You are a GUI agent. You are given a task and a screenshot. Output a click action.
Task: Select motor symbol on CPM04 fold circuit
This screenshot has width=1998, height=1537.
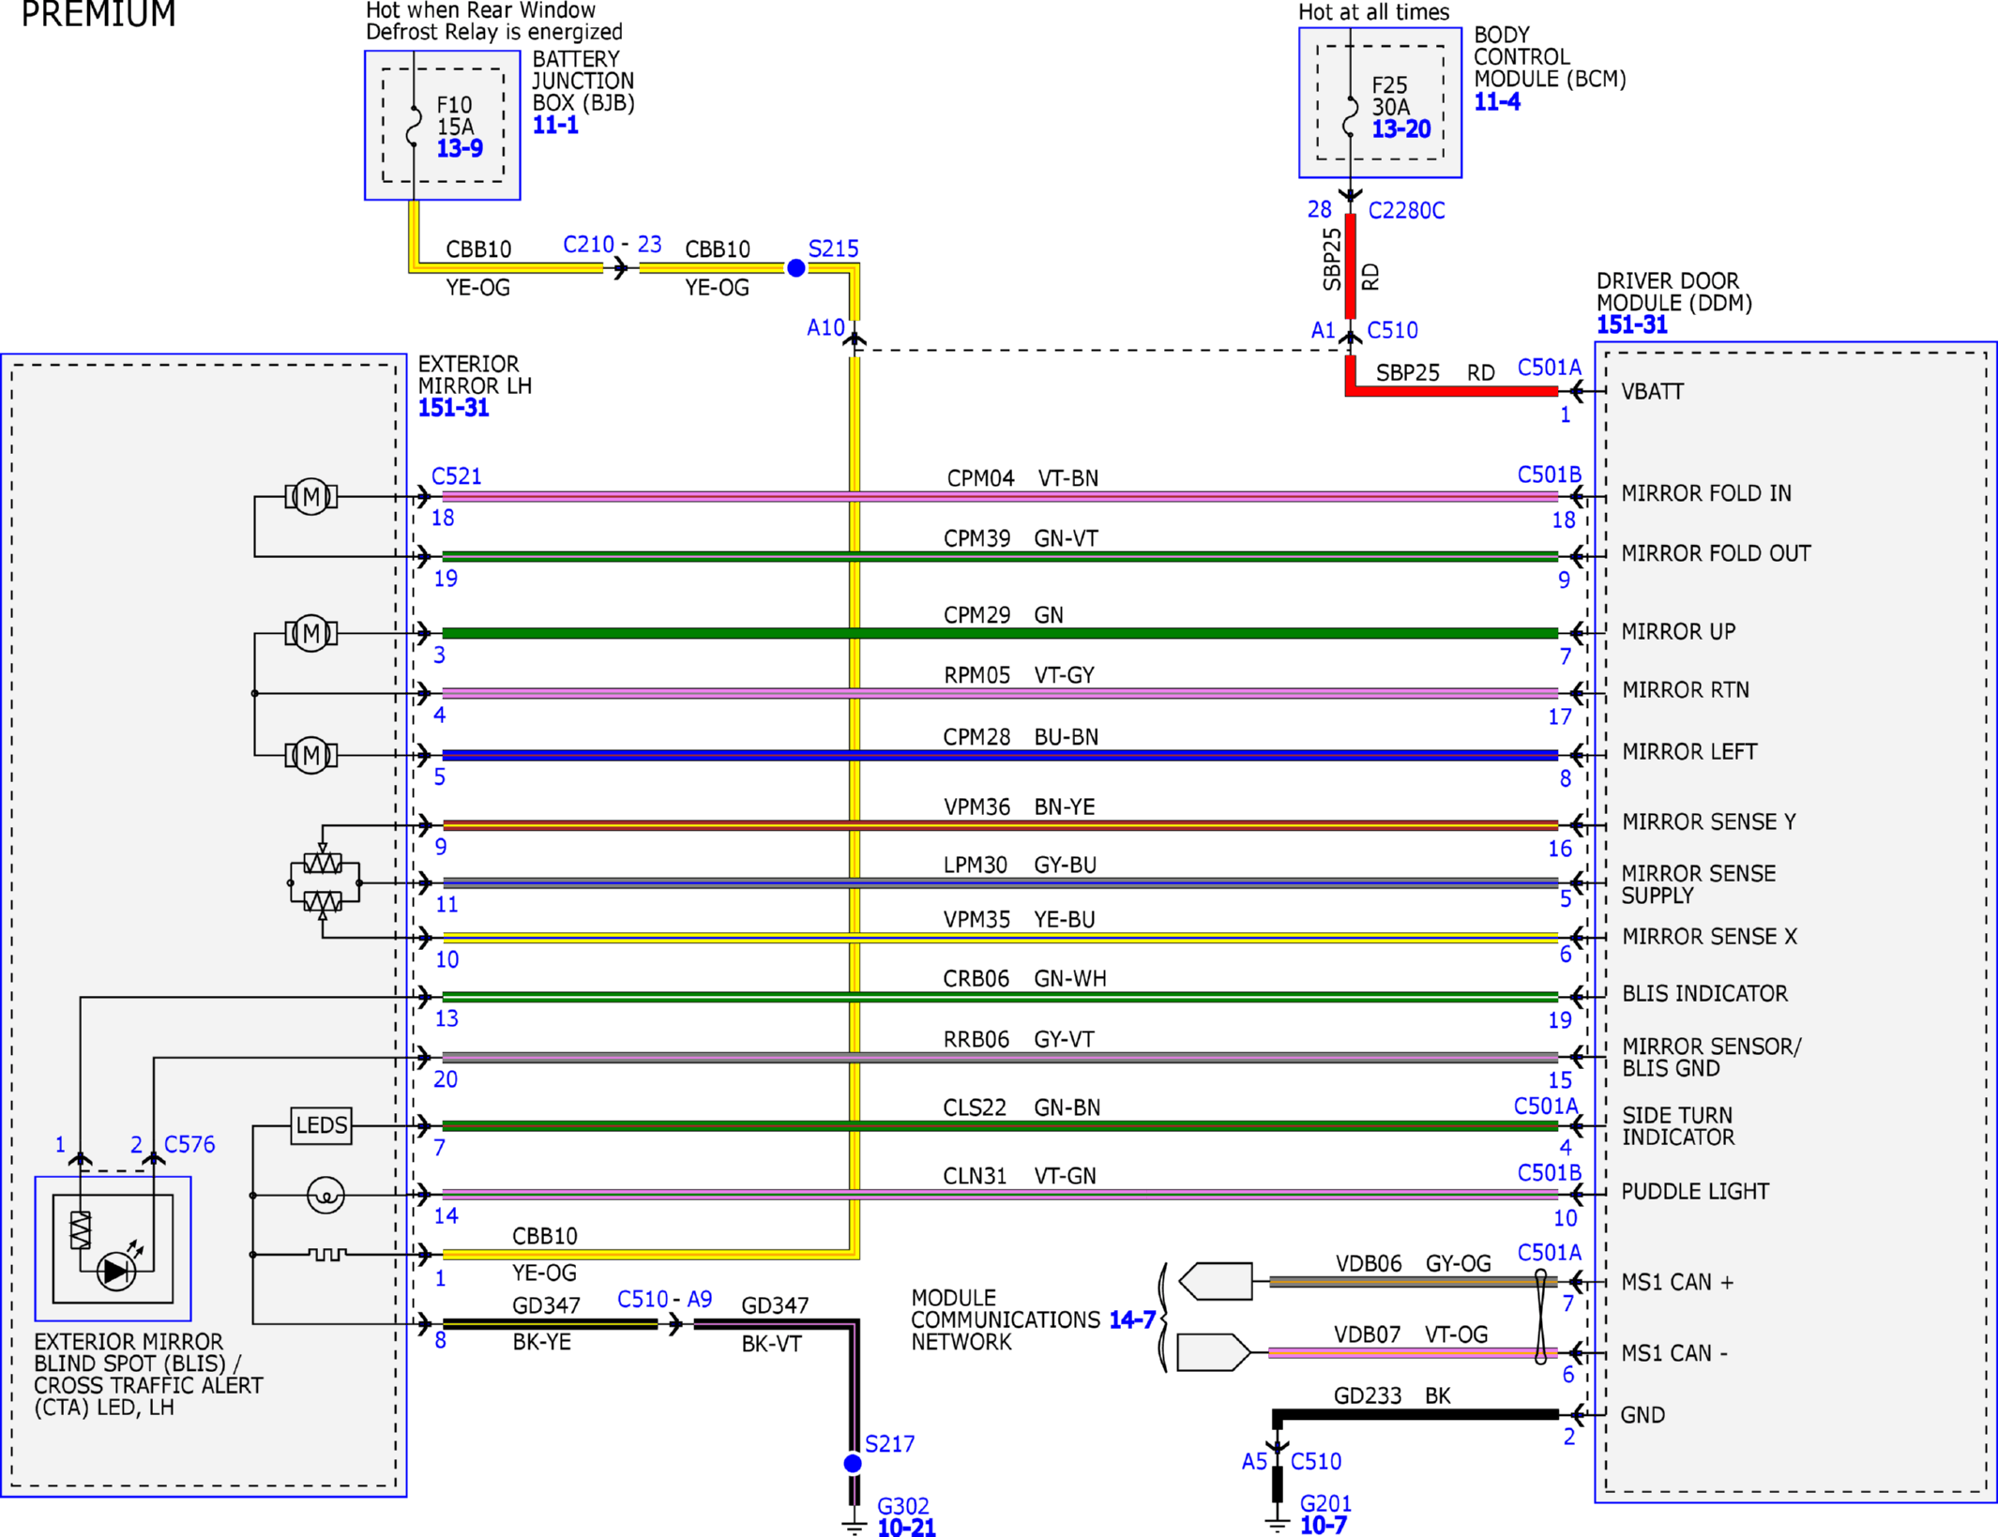point(311,497)
